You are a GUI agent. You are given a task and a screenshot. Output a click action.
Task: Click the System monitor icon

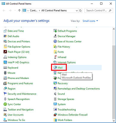point(55,104)
